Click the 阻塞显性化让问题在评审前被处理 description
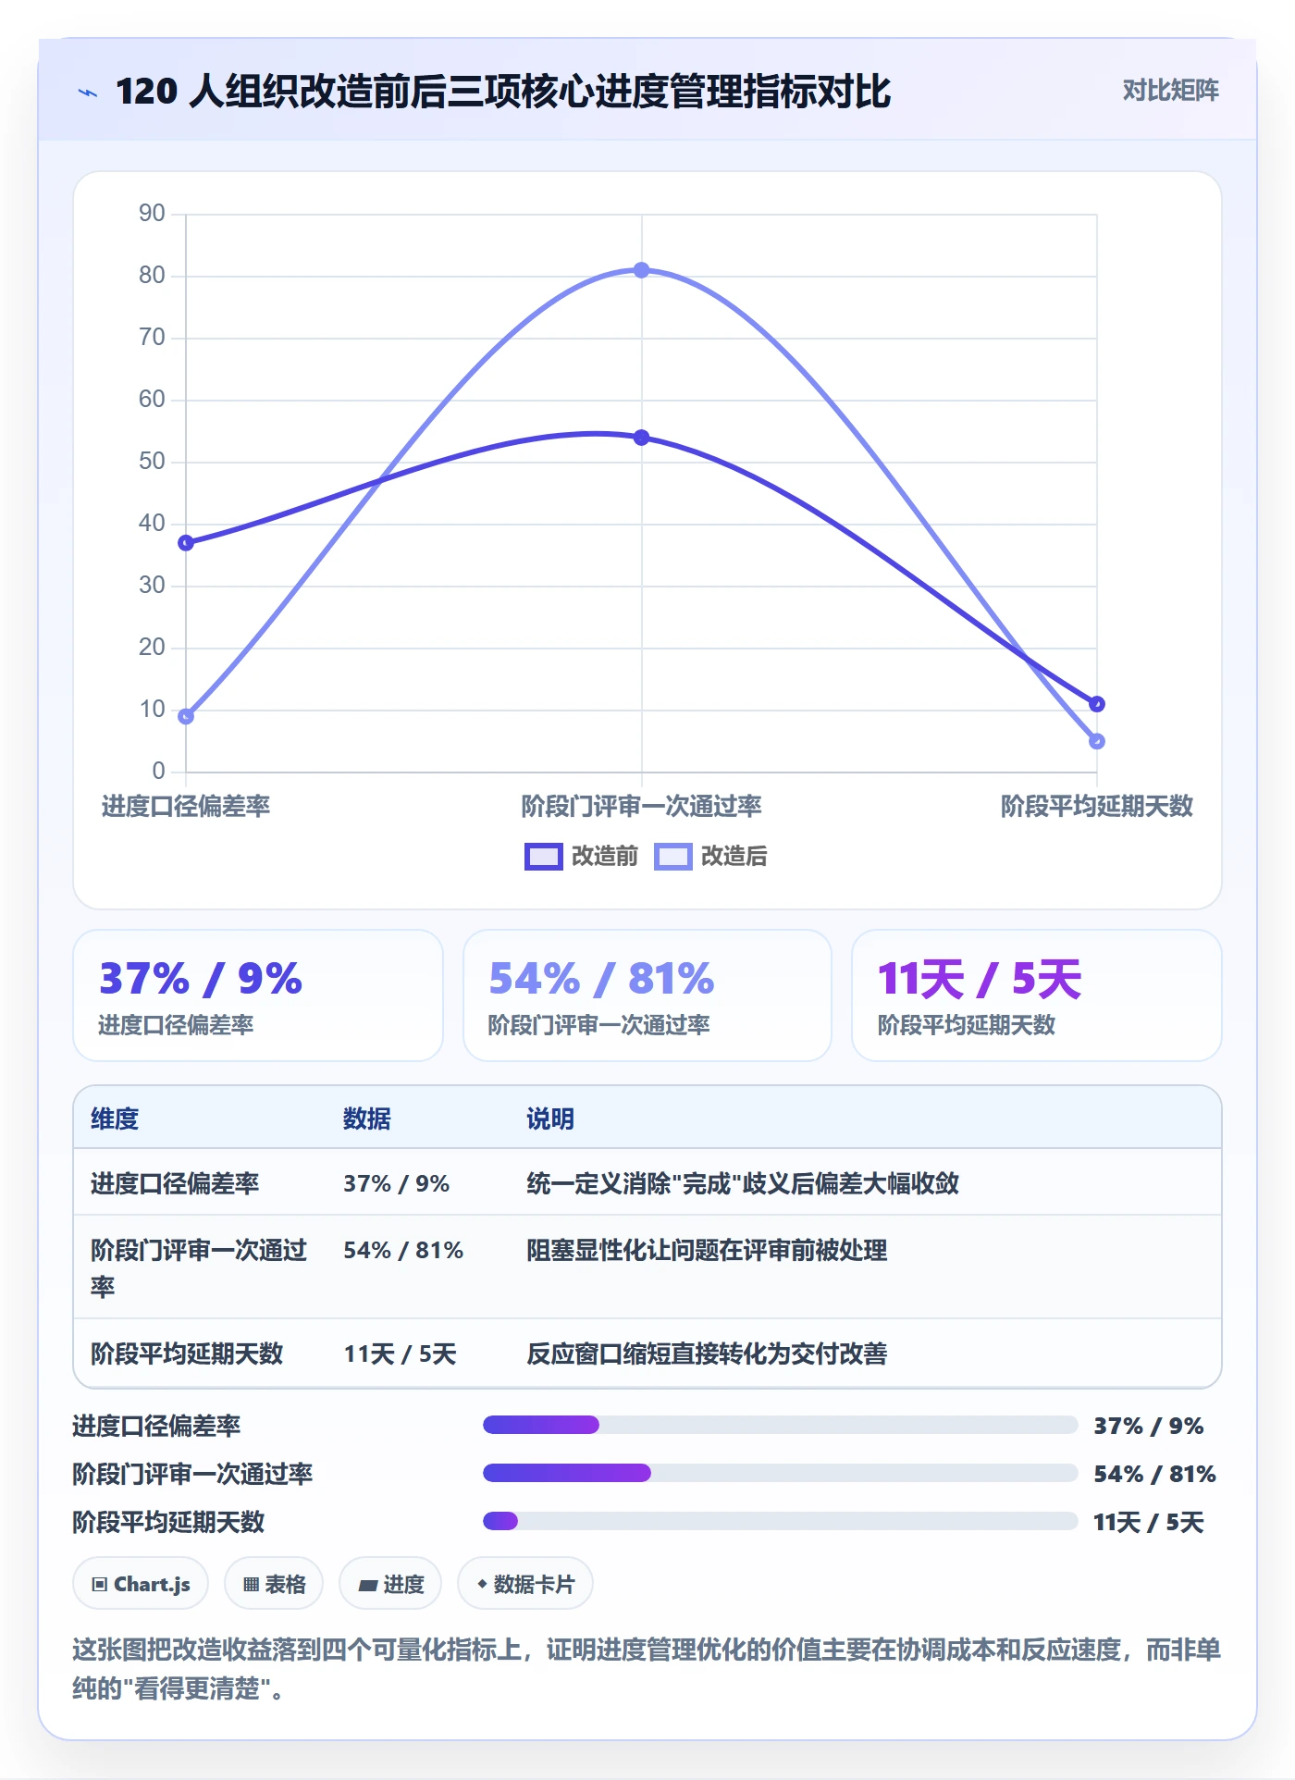This screenshot has height=1780, width=1295. [x=707, y=1250]
